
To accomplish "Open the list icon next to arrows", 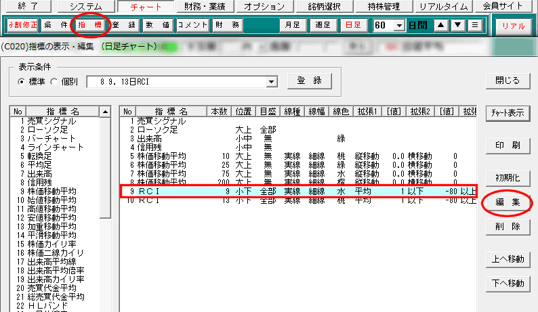I will pyautogui.click(x=475, y=24).
